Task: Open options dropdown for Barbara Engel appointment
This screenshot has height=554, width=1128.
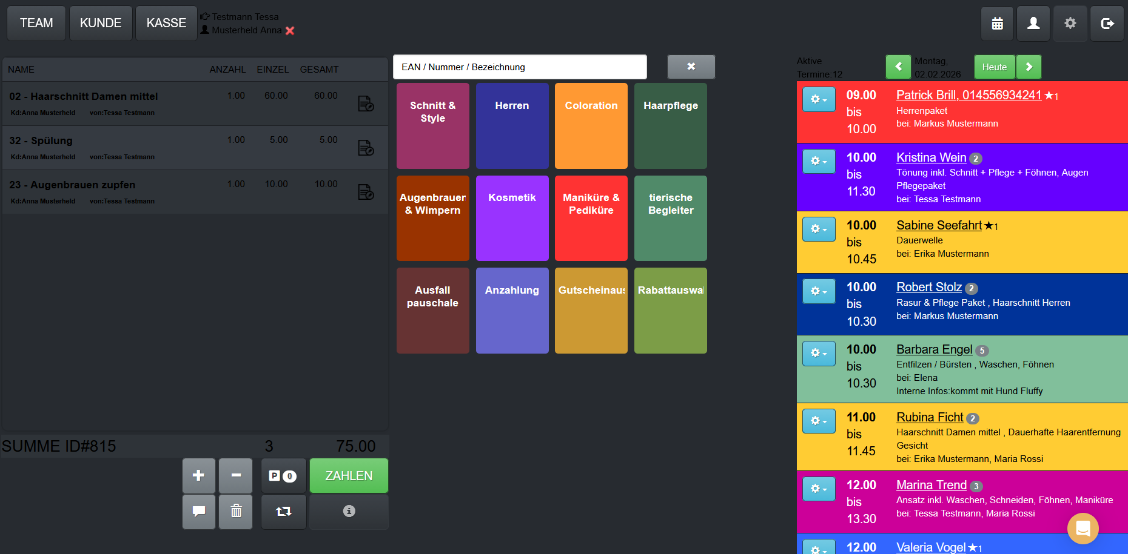Action: [x=819, y=353]
